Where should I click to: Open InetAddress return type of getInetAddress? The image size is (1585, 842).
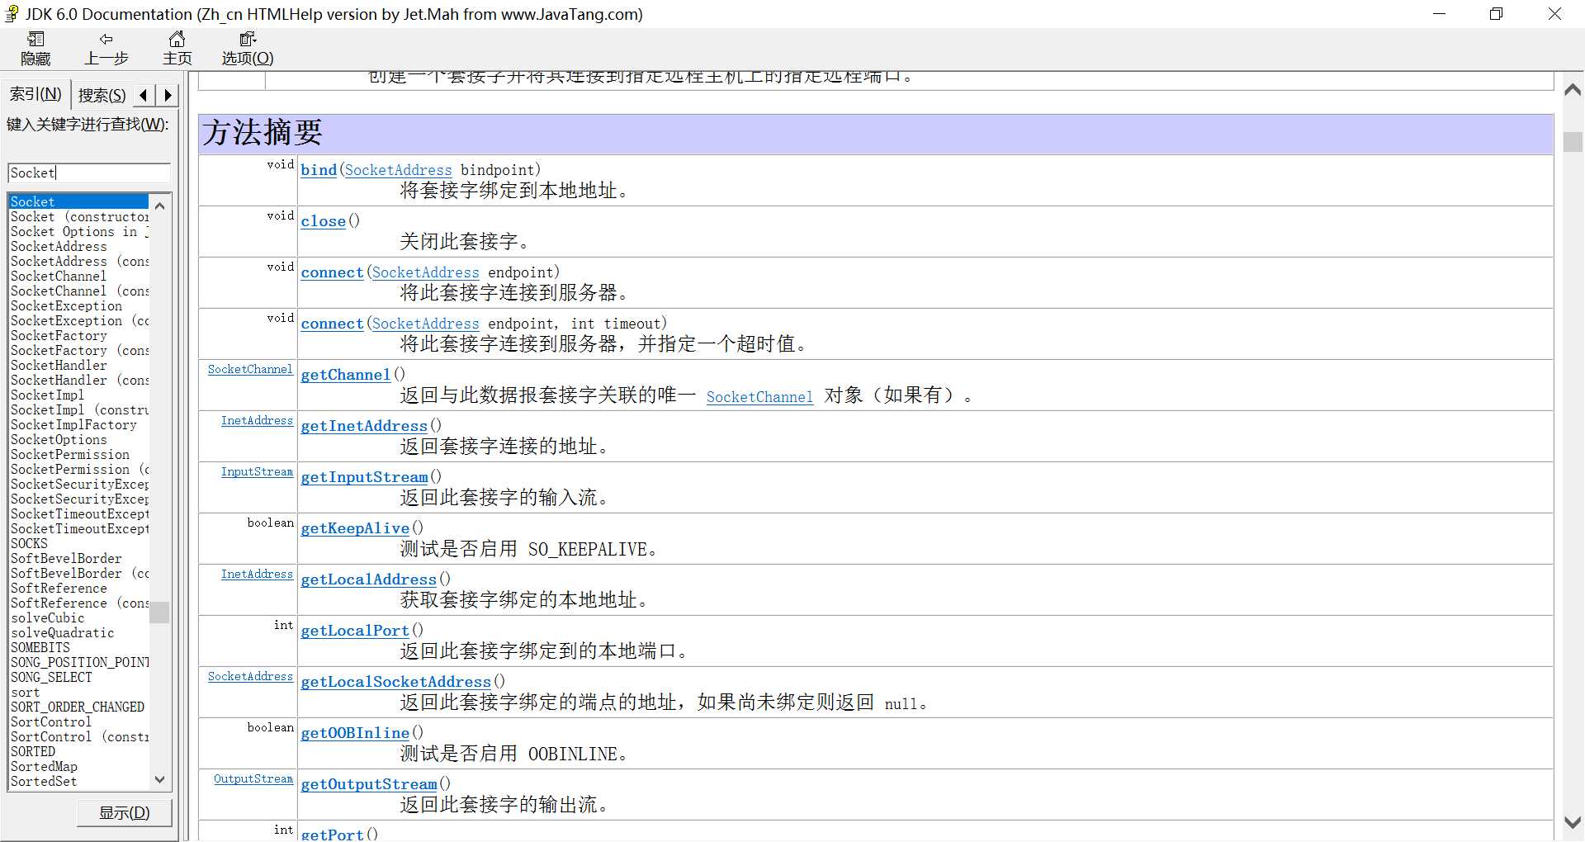tap(257, 421)
